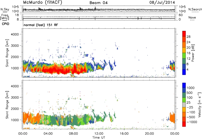Click the 28 value on Power colorbar
Viewport: 202px width, 139px height.
coord(188,37)
